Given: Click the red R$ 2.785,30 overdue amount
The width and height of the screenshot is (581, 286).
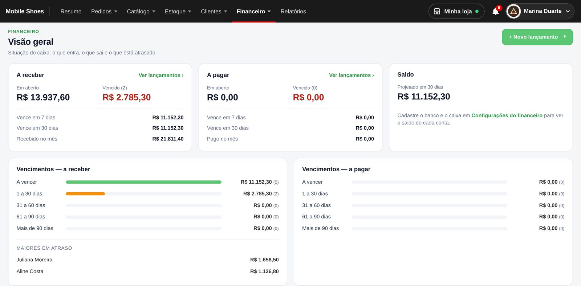Looking at the screenshot, I should click(x=126, y=97).
